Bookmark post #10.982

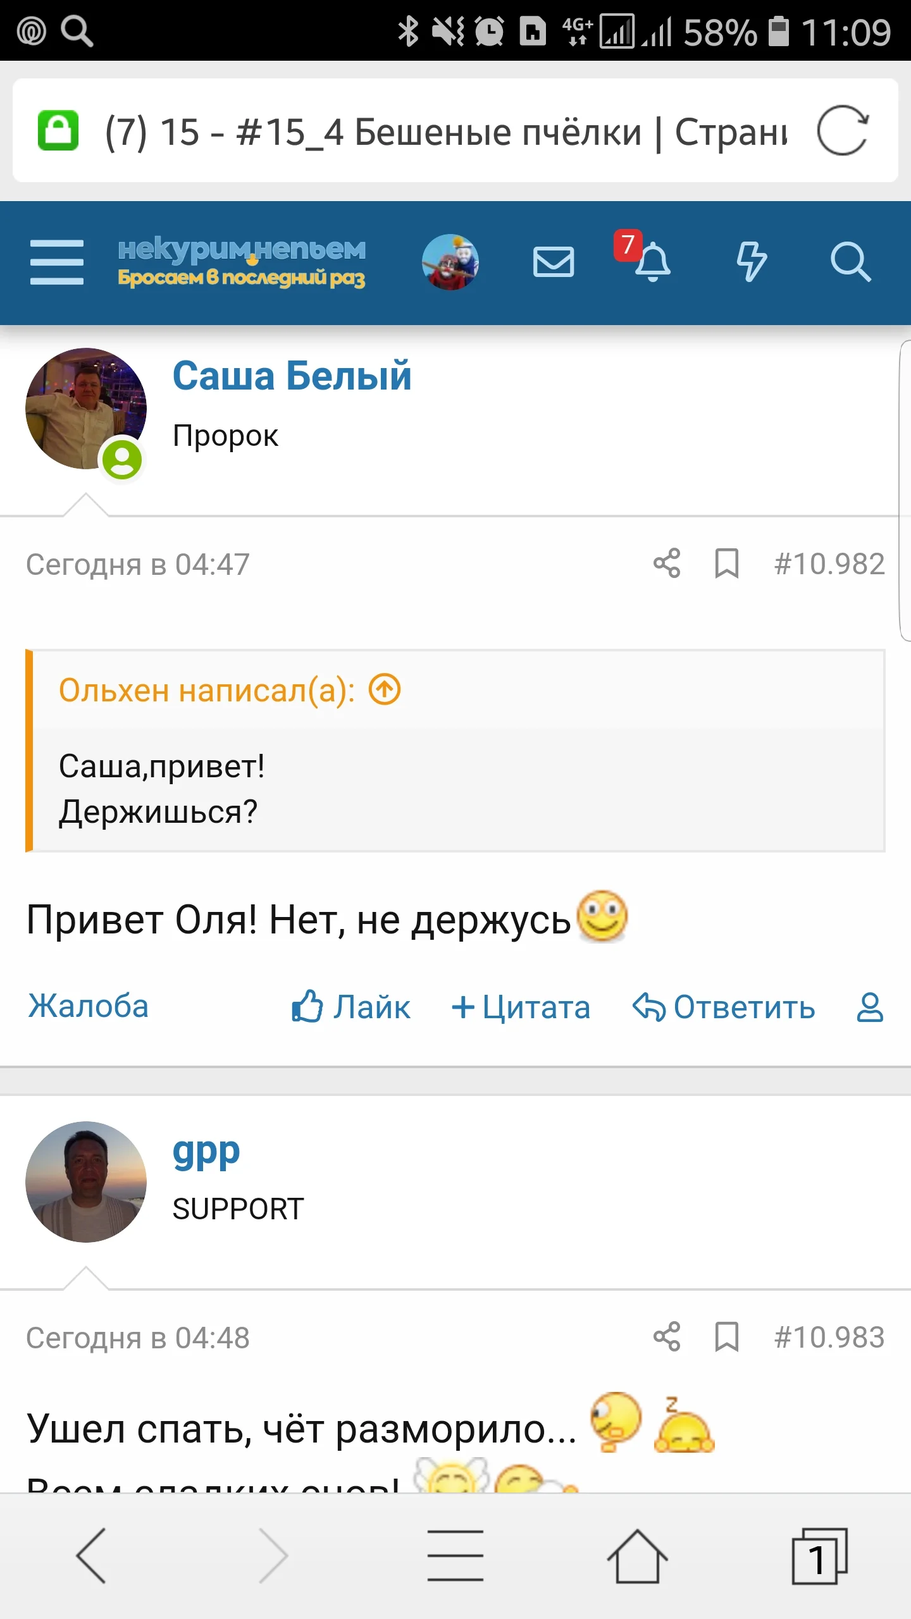point(726,565)
